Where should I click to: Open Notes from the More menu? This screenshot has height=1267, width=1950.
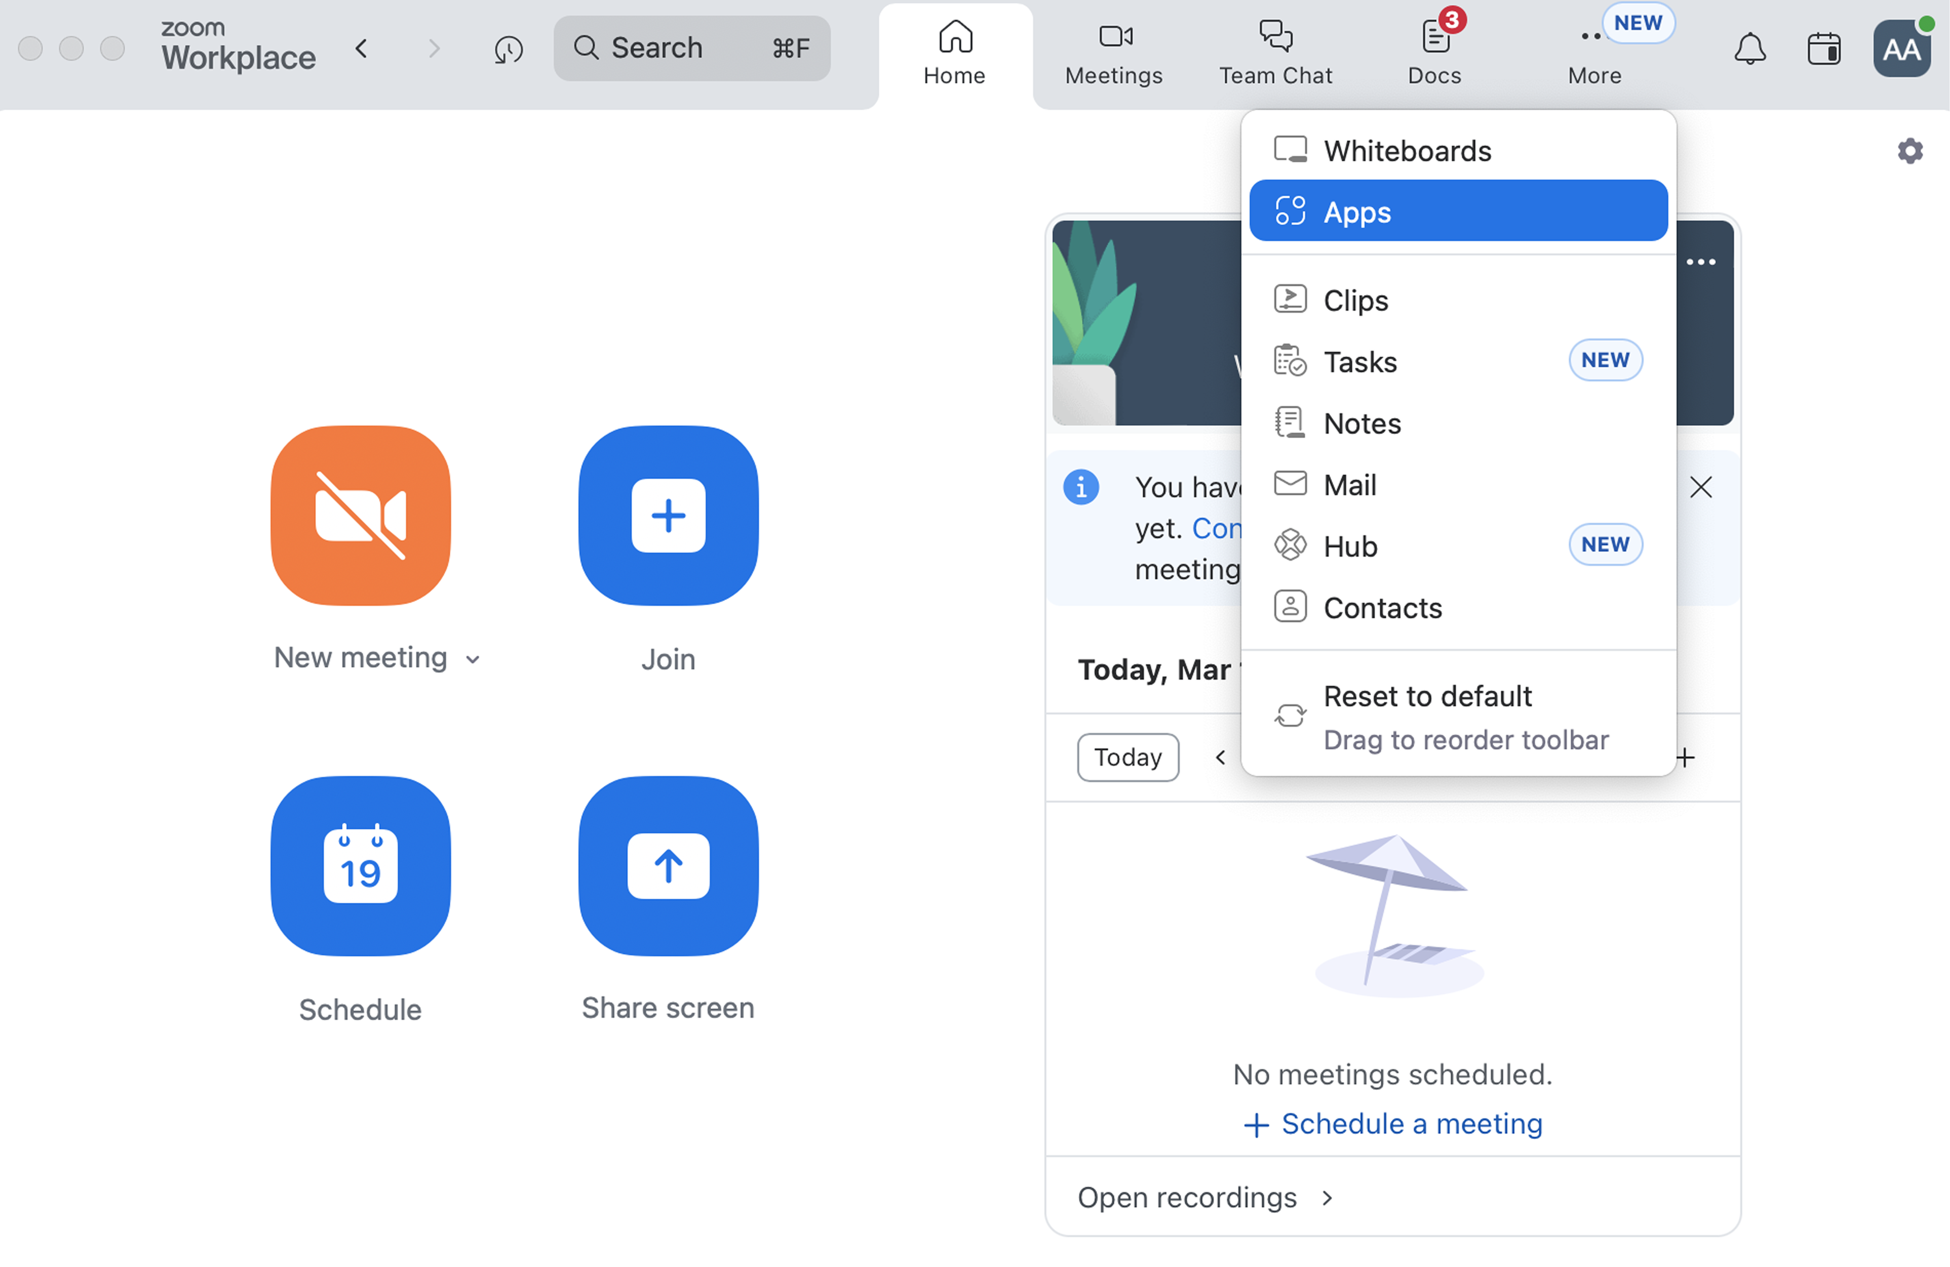[1458, 423]
